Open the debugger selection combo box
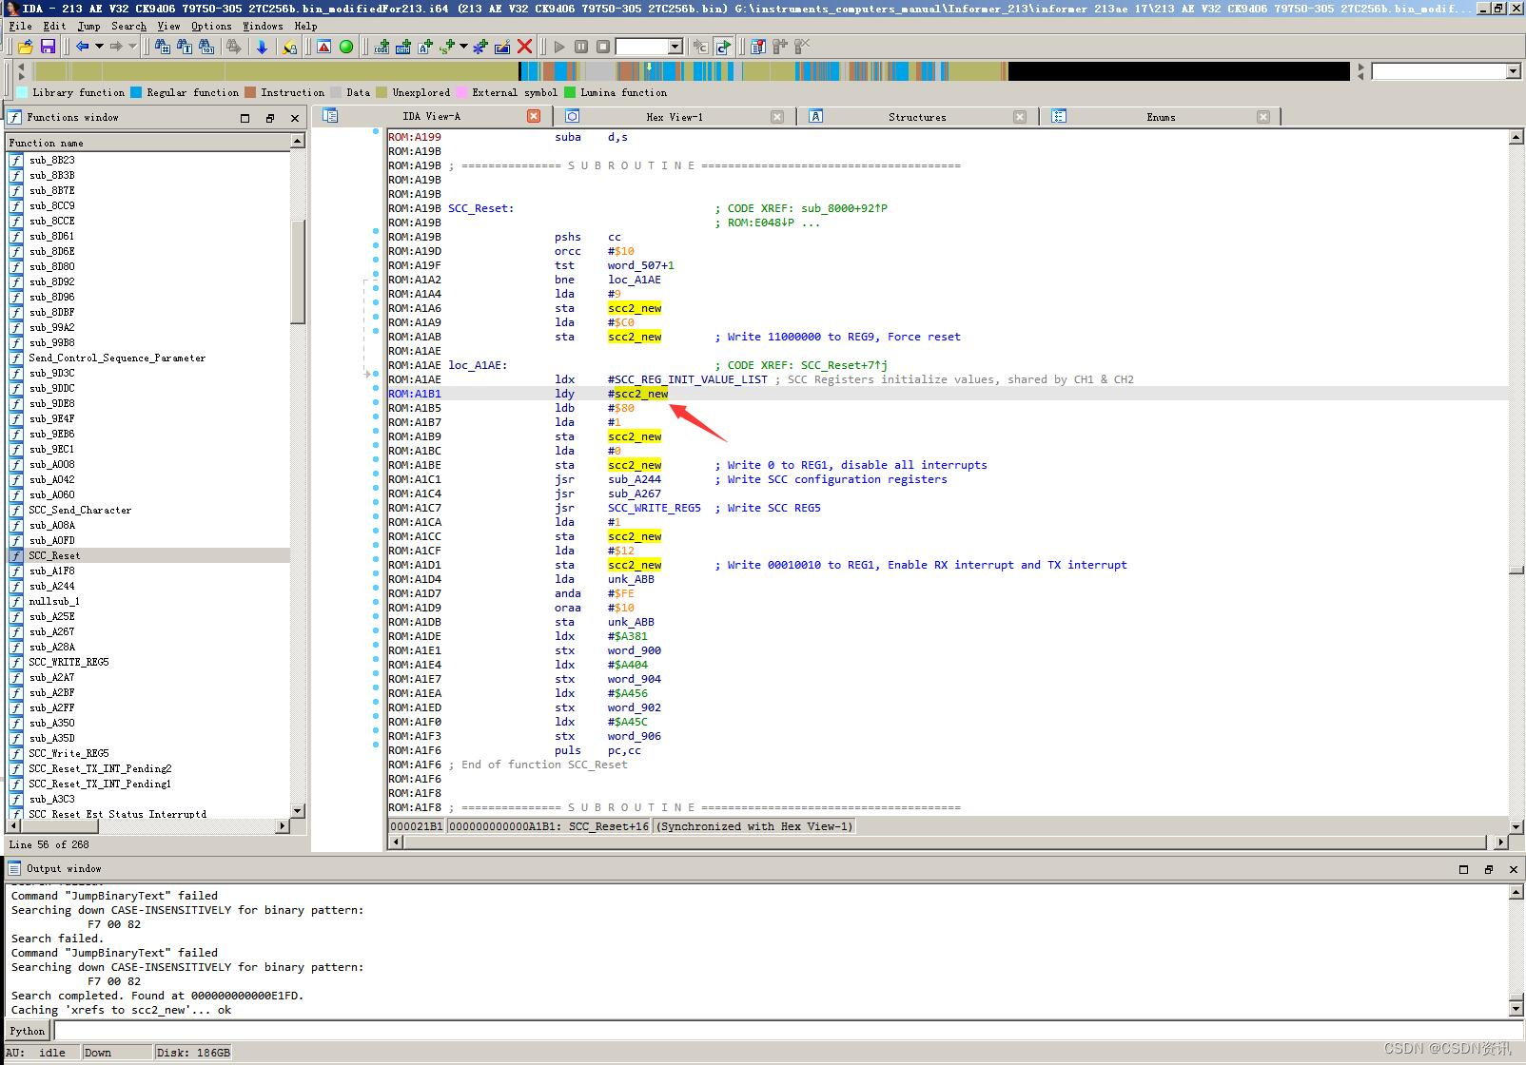The height and width of the screenshot is (1065, 1526). click(649, 47)
